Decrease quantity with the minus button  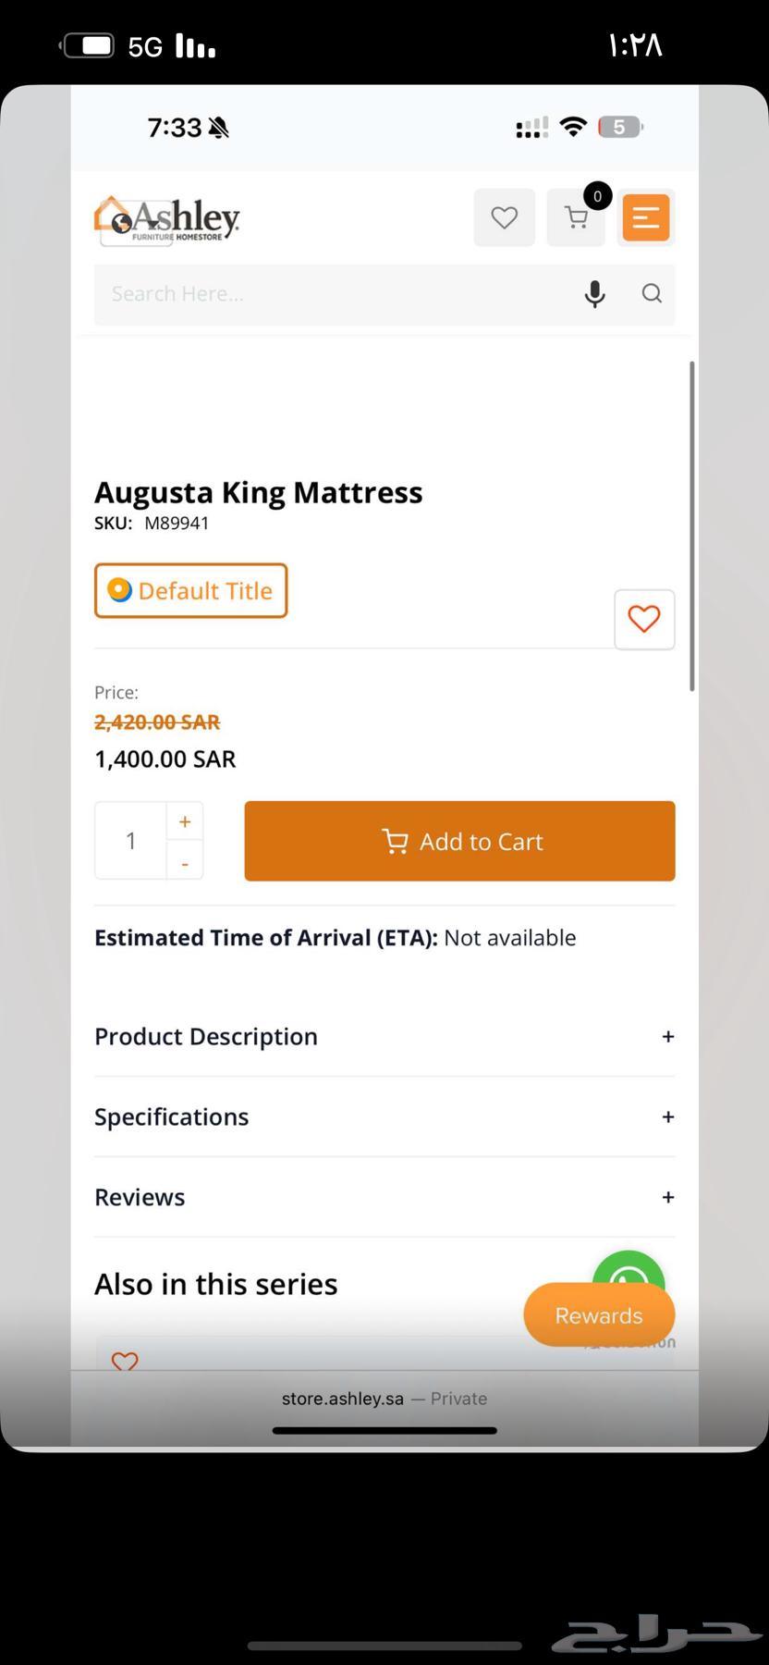[185, 863]
